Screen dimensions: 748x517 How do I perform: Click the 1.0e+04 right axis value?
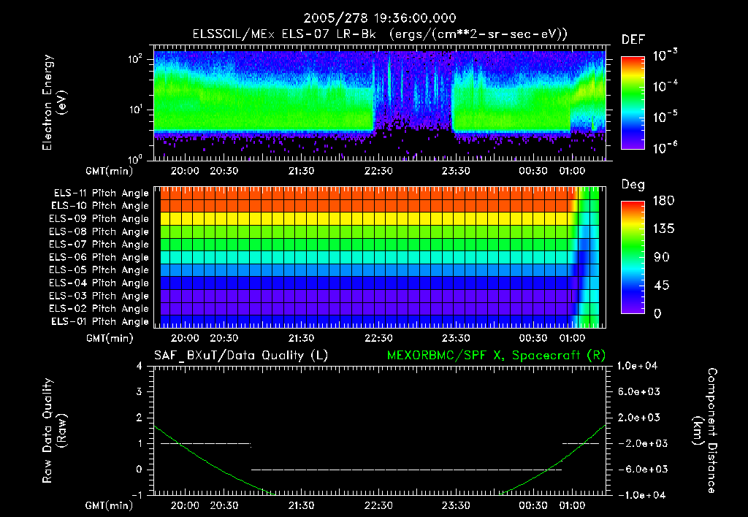click(x=637, y=367)
